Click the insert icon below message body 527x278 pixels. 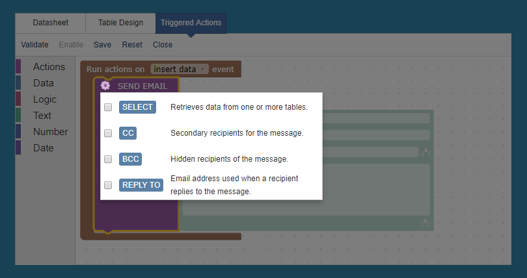(x=426, y=223)
